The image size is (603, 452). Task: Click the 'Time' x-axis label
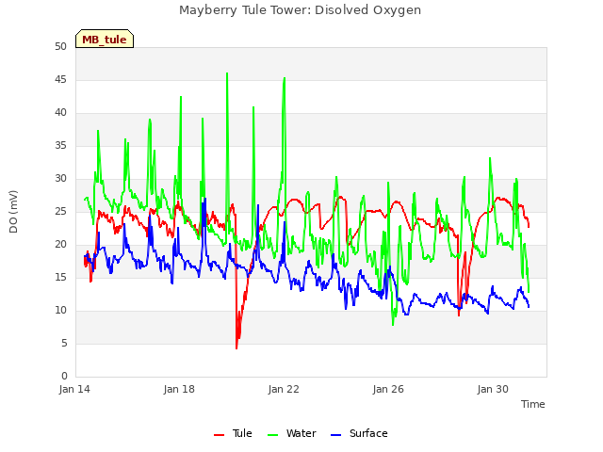[x=533, y=404]
